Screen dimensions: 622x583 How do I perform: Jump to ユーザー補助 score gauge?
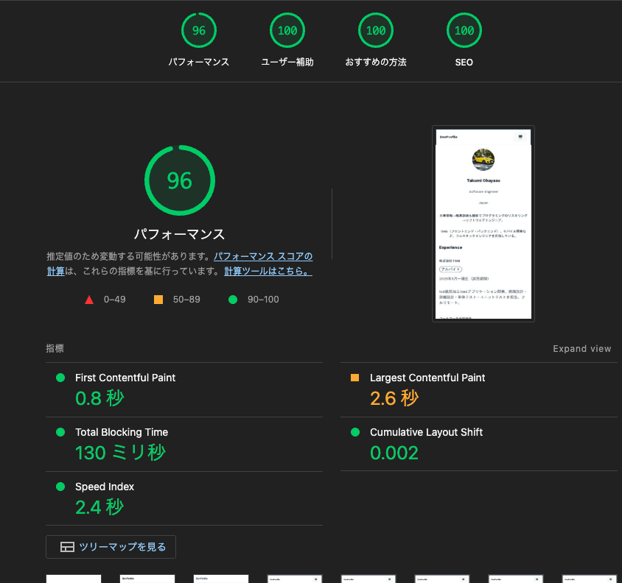[x=287, y=31]
